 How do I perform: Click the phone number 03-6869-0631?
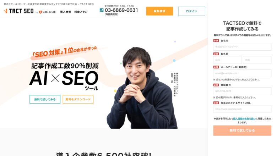121,10
